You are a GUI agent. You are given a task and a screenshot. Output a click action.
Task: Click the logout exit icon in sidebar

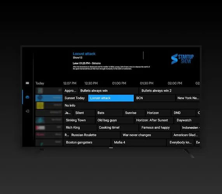point(28,111)
